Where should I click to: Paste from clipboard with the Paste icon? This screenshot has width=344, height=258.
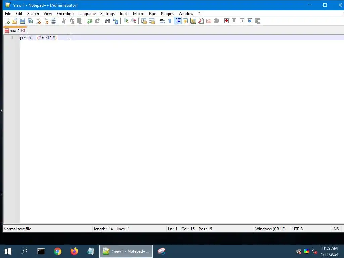(x=79, y=21)
